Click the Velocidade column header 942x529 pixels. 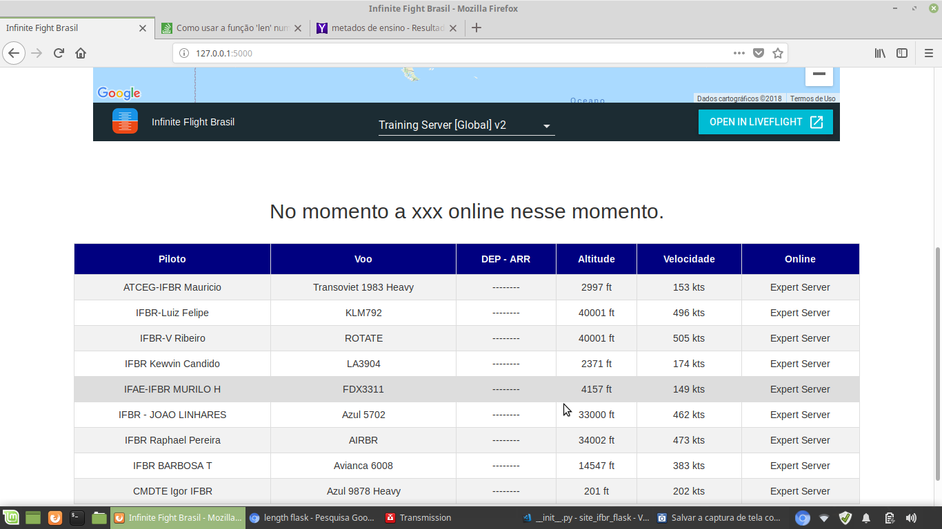(689, 259)
